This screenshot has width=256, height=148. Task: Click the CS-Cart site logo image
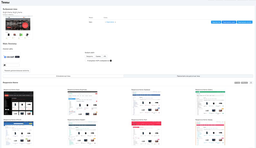point(11,57)
